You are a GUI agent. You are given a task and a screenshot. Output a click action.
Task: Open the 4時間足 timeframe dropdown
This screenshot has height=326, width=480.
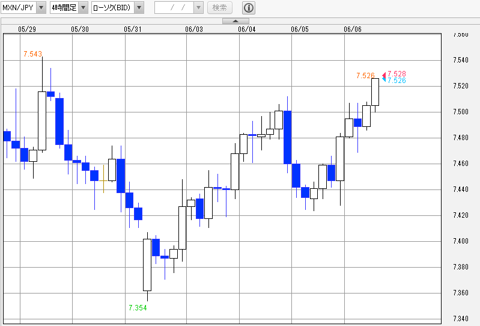83,8
